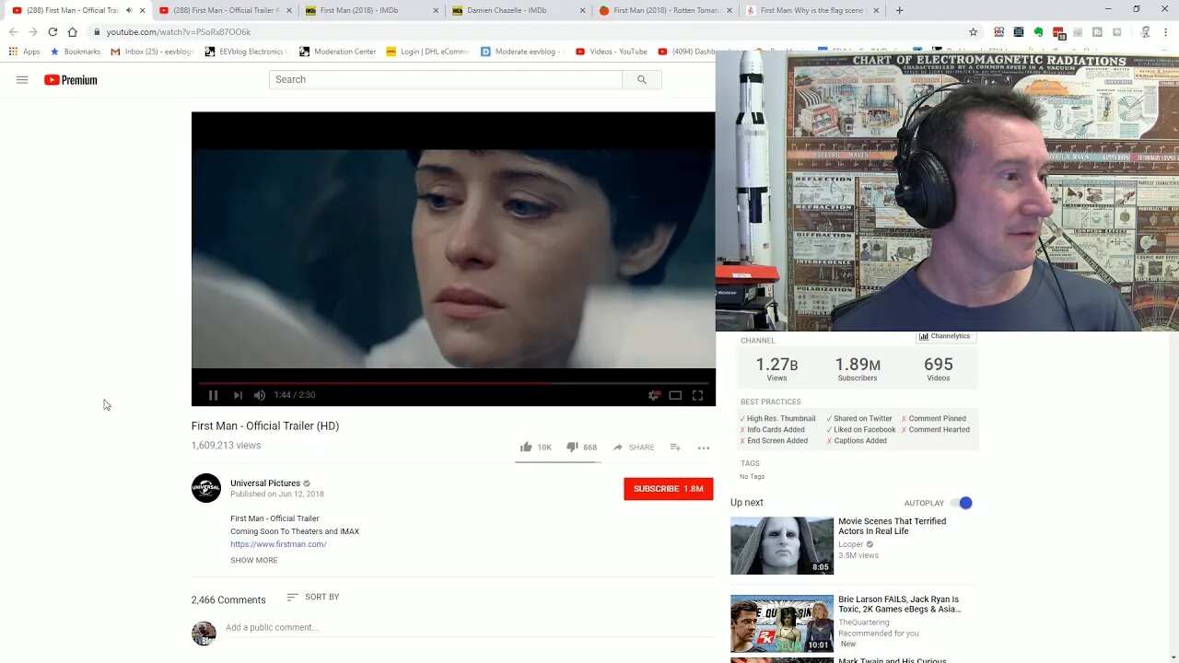Mute the video player volume
Image resolution: width=1179 pixels, height=663 pixels.
[x=260, y=395]
